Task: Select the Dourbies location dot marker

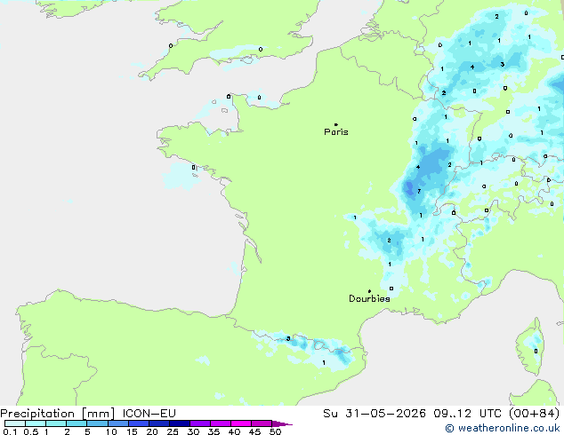Action: (x=369, y=291)
